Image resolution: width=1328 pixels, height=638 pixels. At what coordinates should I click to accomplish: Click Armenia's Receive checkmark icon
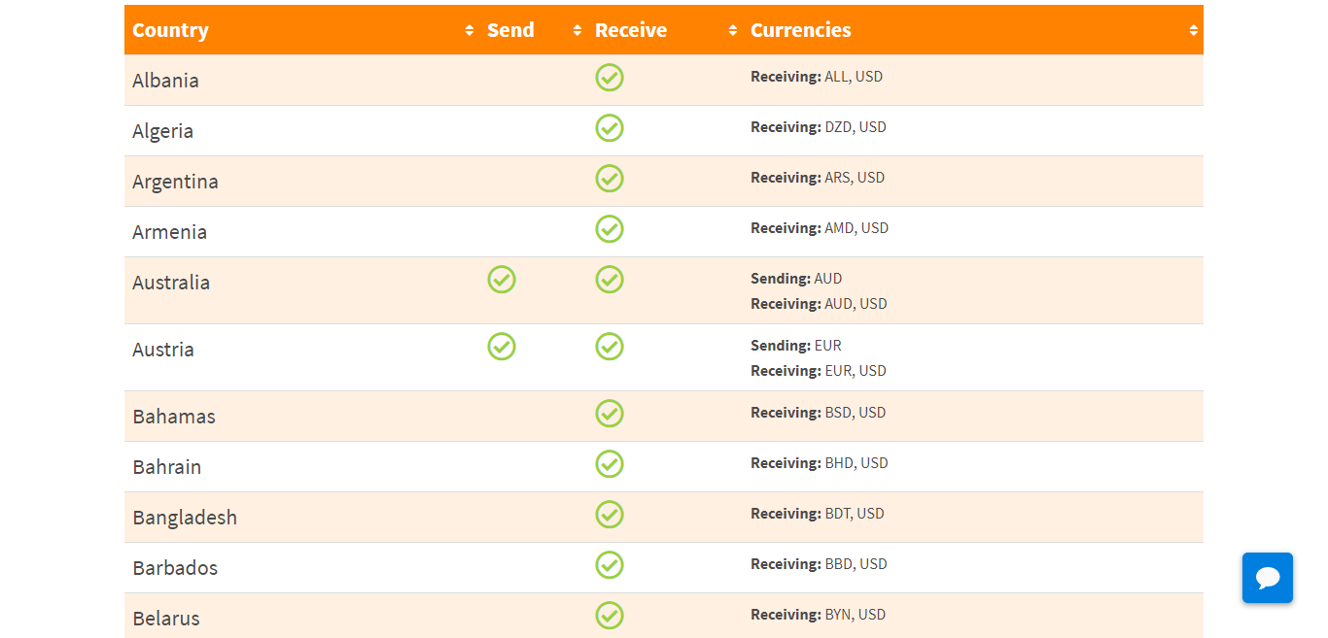coord(610,229)
